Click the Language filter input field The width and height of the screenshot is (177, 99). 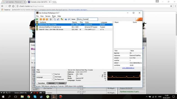[44, 79]
